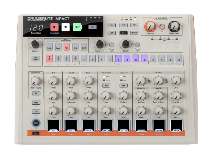Toggle the Swing Current Track button
The image size is (212, 159).
(112, 45)
